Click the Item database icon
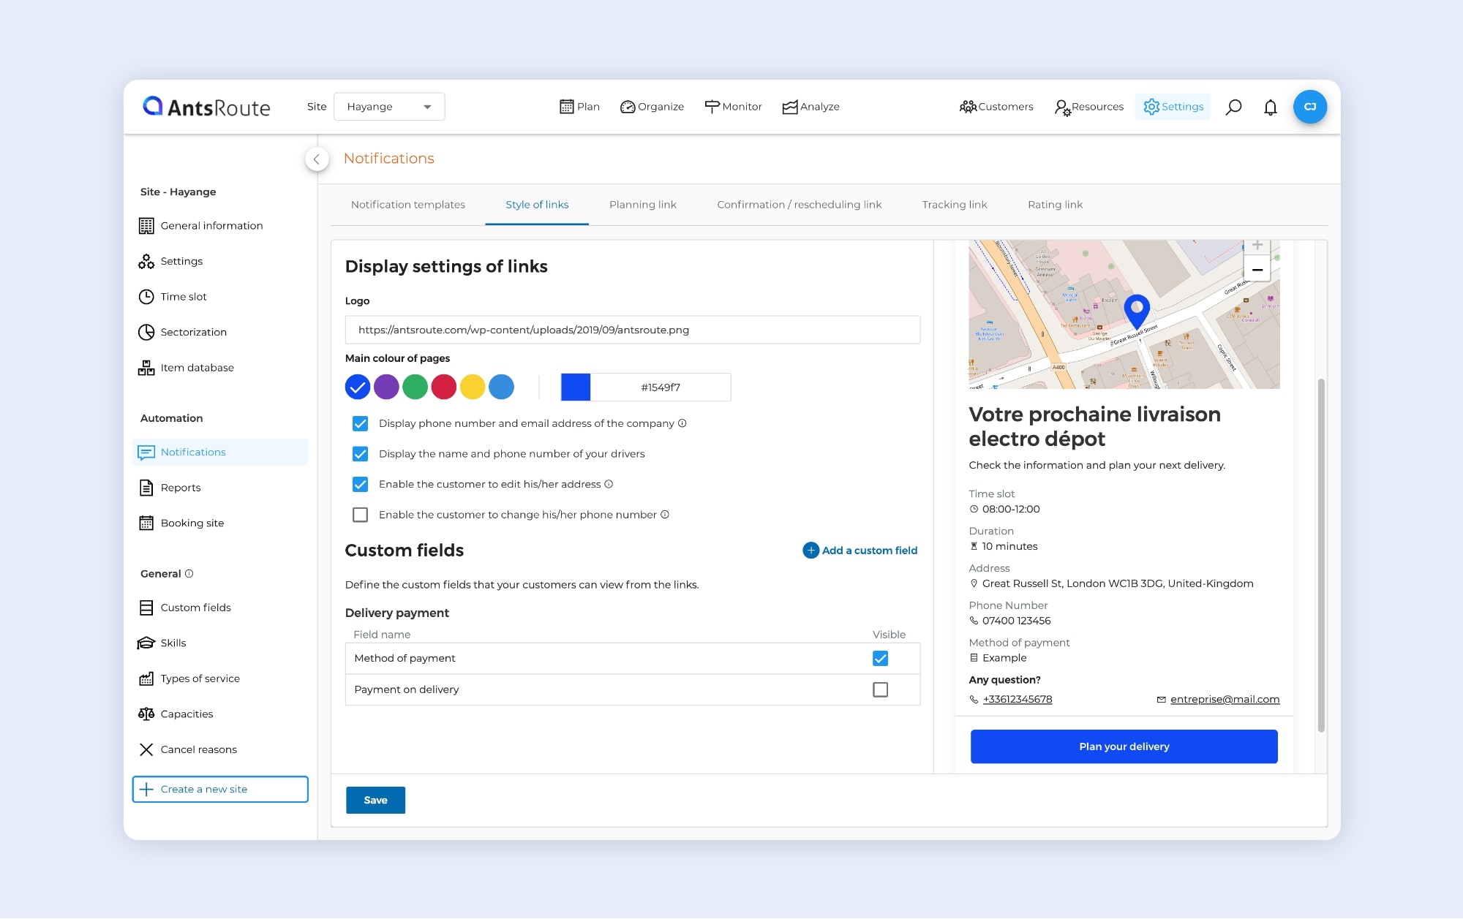Image resolution: width=1463 pixels, height=919 pixels. coord(146,367)
